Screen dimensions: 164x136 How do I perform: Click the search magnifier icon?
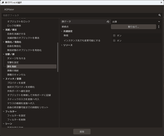[x=159, y=15]
